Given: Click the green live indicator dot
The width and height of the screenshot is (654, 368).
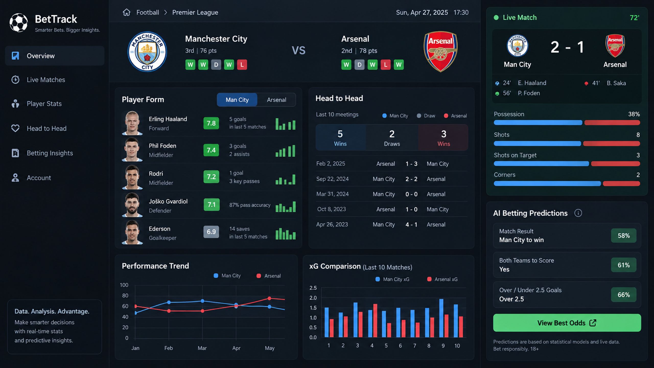Looking at the screenshot, I should 496,17.
